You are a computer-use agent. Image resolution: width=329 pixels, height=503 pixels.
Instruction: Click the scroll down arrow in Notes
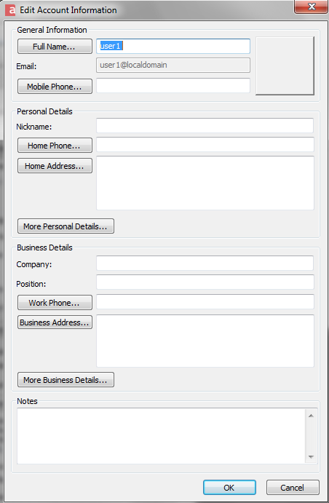(x=311, y=457)
